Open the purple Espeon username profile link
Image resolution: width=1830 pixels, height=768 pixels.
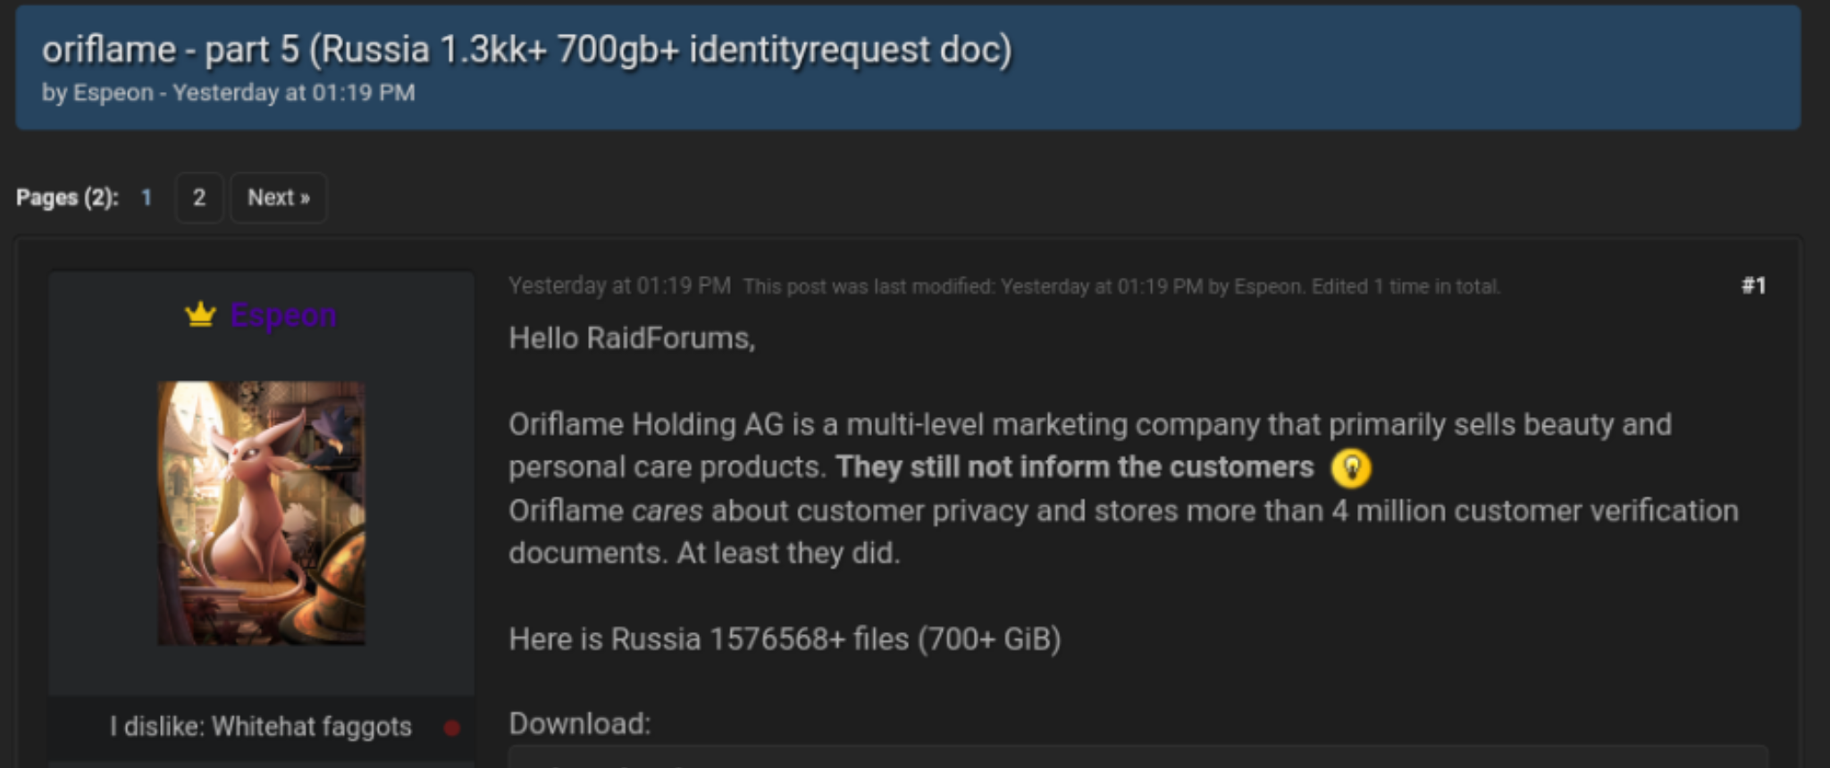(283, 314)
